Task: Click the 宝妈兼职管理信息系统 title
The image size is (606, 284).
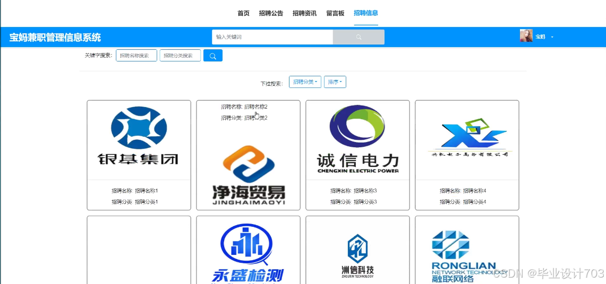Action: (x=55, y=38)
